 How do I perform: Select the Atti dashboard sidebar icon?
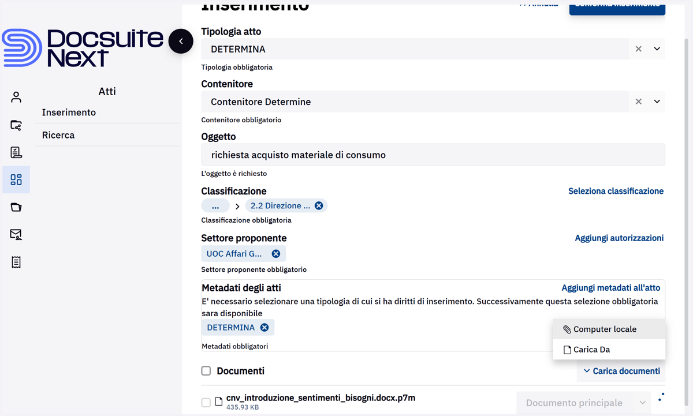coord(16,179)
